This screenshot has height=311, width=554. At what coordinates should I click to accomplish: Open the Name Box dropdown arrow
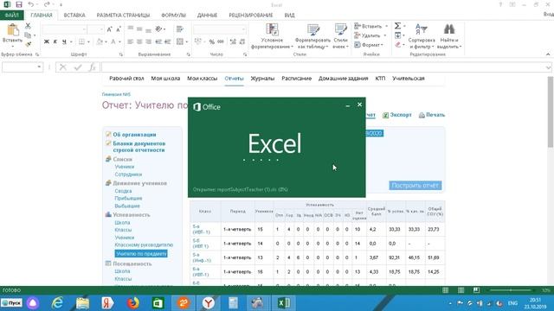(x=39, y=67)
